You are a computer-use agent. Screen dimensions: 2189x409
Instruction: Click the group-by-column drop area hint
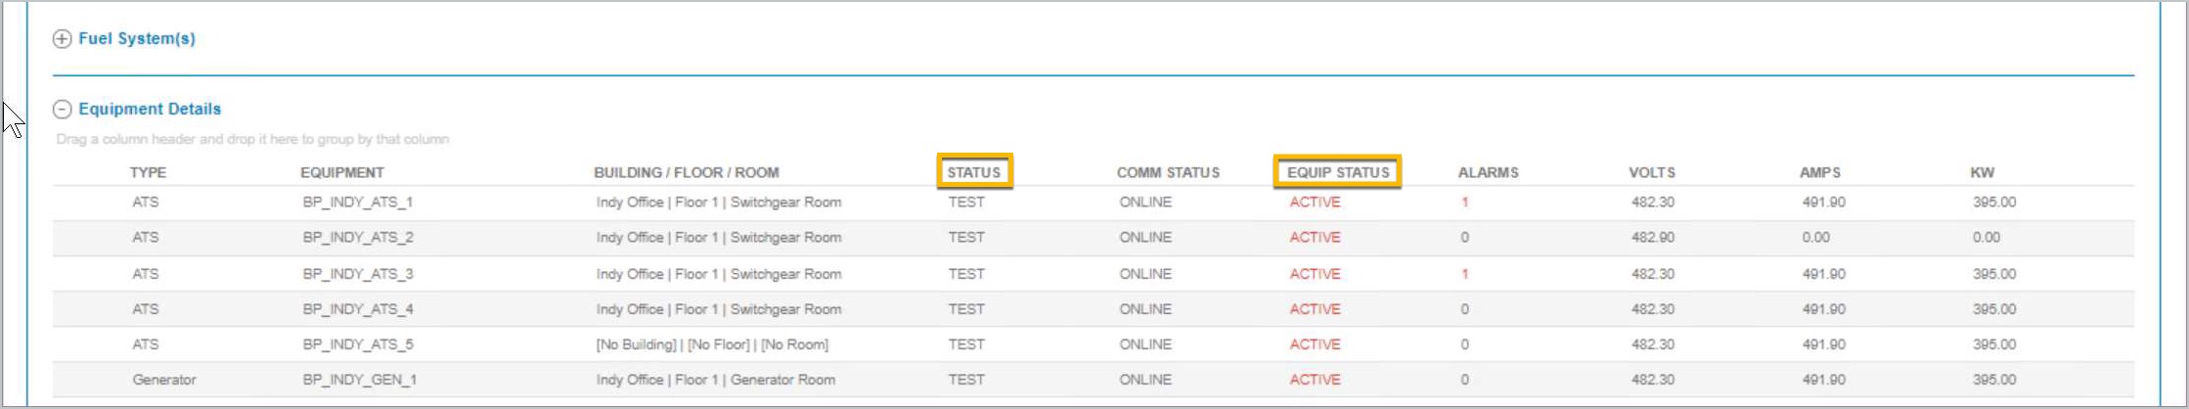coord(252,140)
